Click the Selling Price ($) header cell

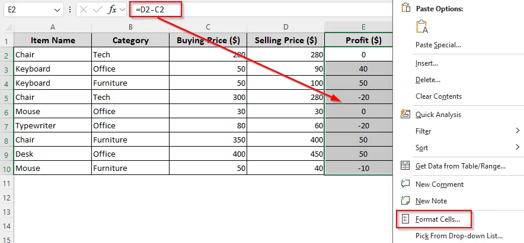286,40
